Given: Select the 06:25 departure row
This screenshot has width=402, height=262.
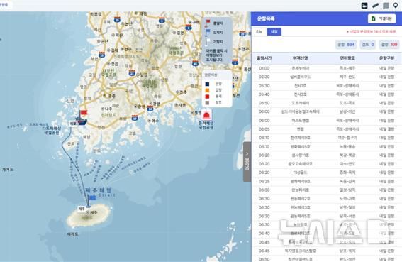Looking at the screenshot, I should [327, 181].
